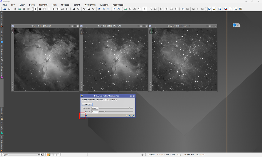This screenshot has width=262, height=157.
Task: Open the IMAGE menu
Action: tap(32, 5)
